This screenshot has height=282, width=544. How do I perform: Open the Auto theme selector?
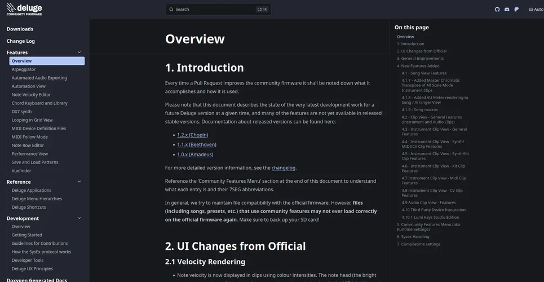(x=536, y=9)
